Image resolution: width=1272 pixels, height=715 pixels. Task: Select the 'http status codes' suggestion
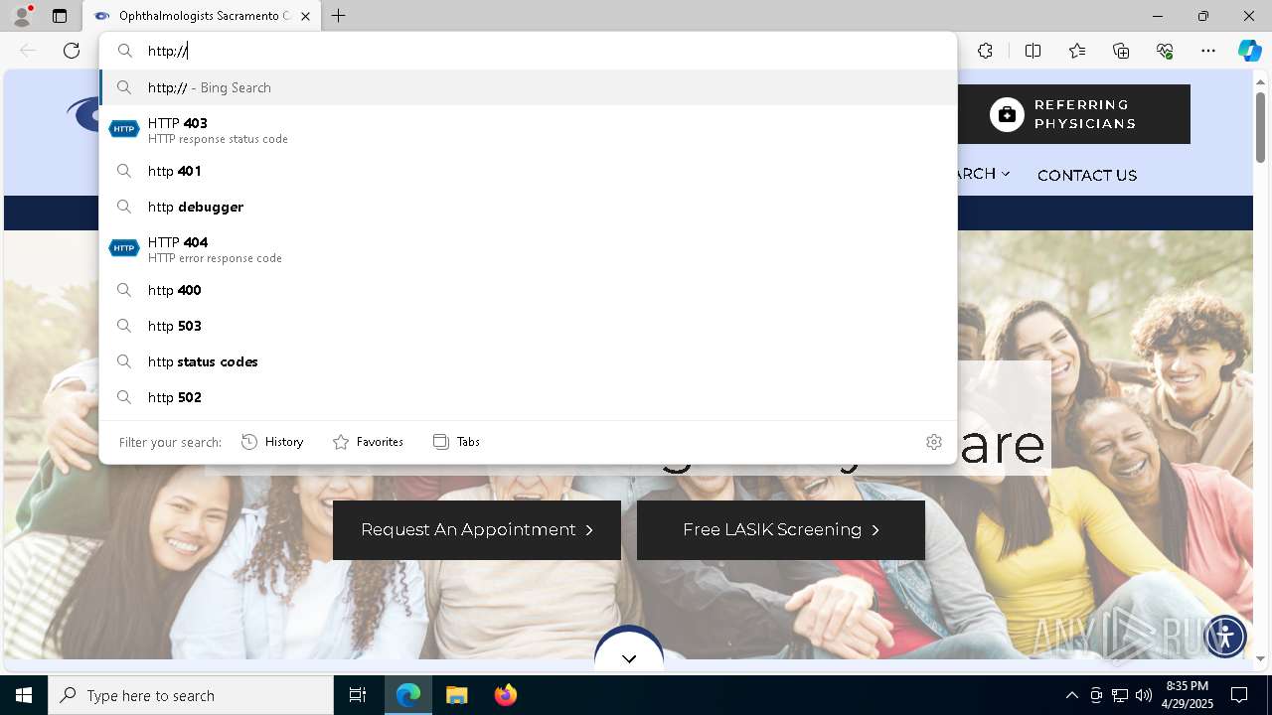point(528,361)
